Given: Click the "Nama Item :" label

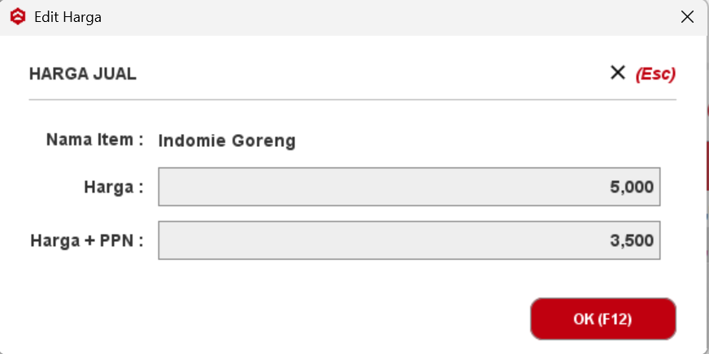Looking at the screenshot, I should click(94, 140).
